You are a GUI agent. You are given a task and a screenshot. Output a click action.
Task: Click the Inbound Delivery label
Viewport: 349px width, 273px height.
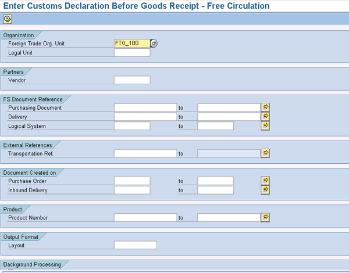28,191
